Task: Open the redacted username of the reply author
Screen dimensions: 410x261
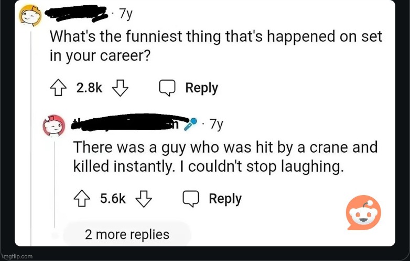Action: 128,122
